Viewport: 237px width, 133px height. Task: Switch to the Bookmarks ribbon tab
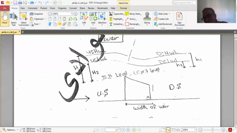(x=103, y=8)
